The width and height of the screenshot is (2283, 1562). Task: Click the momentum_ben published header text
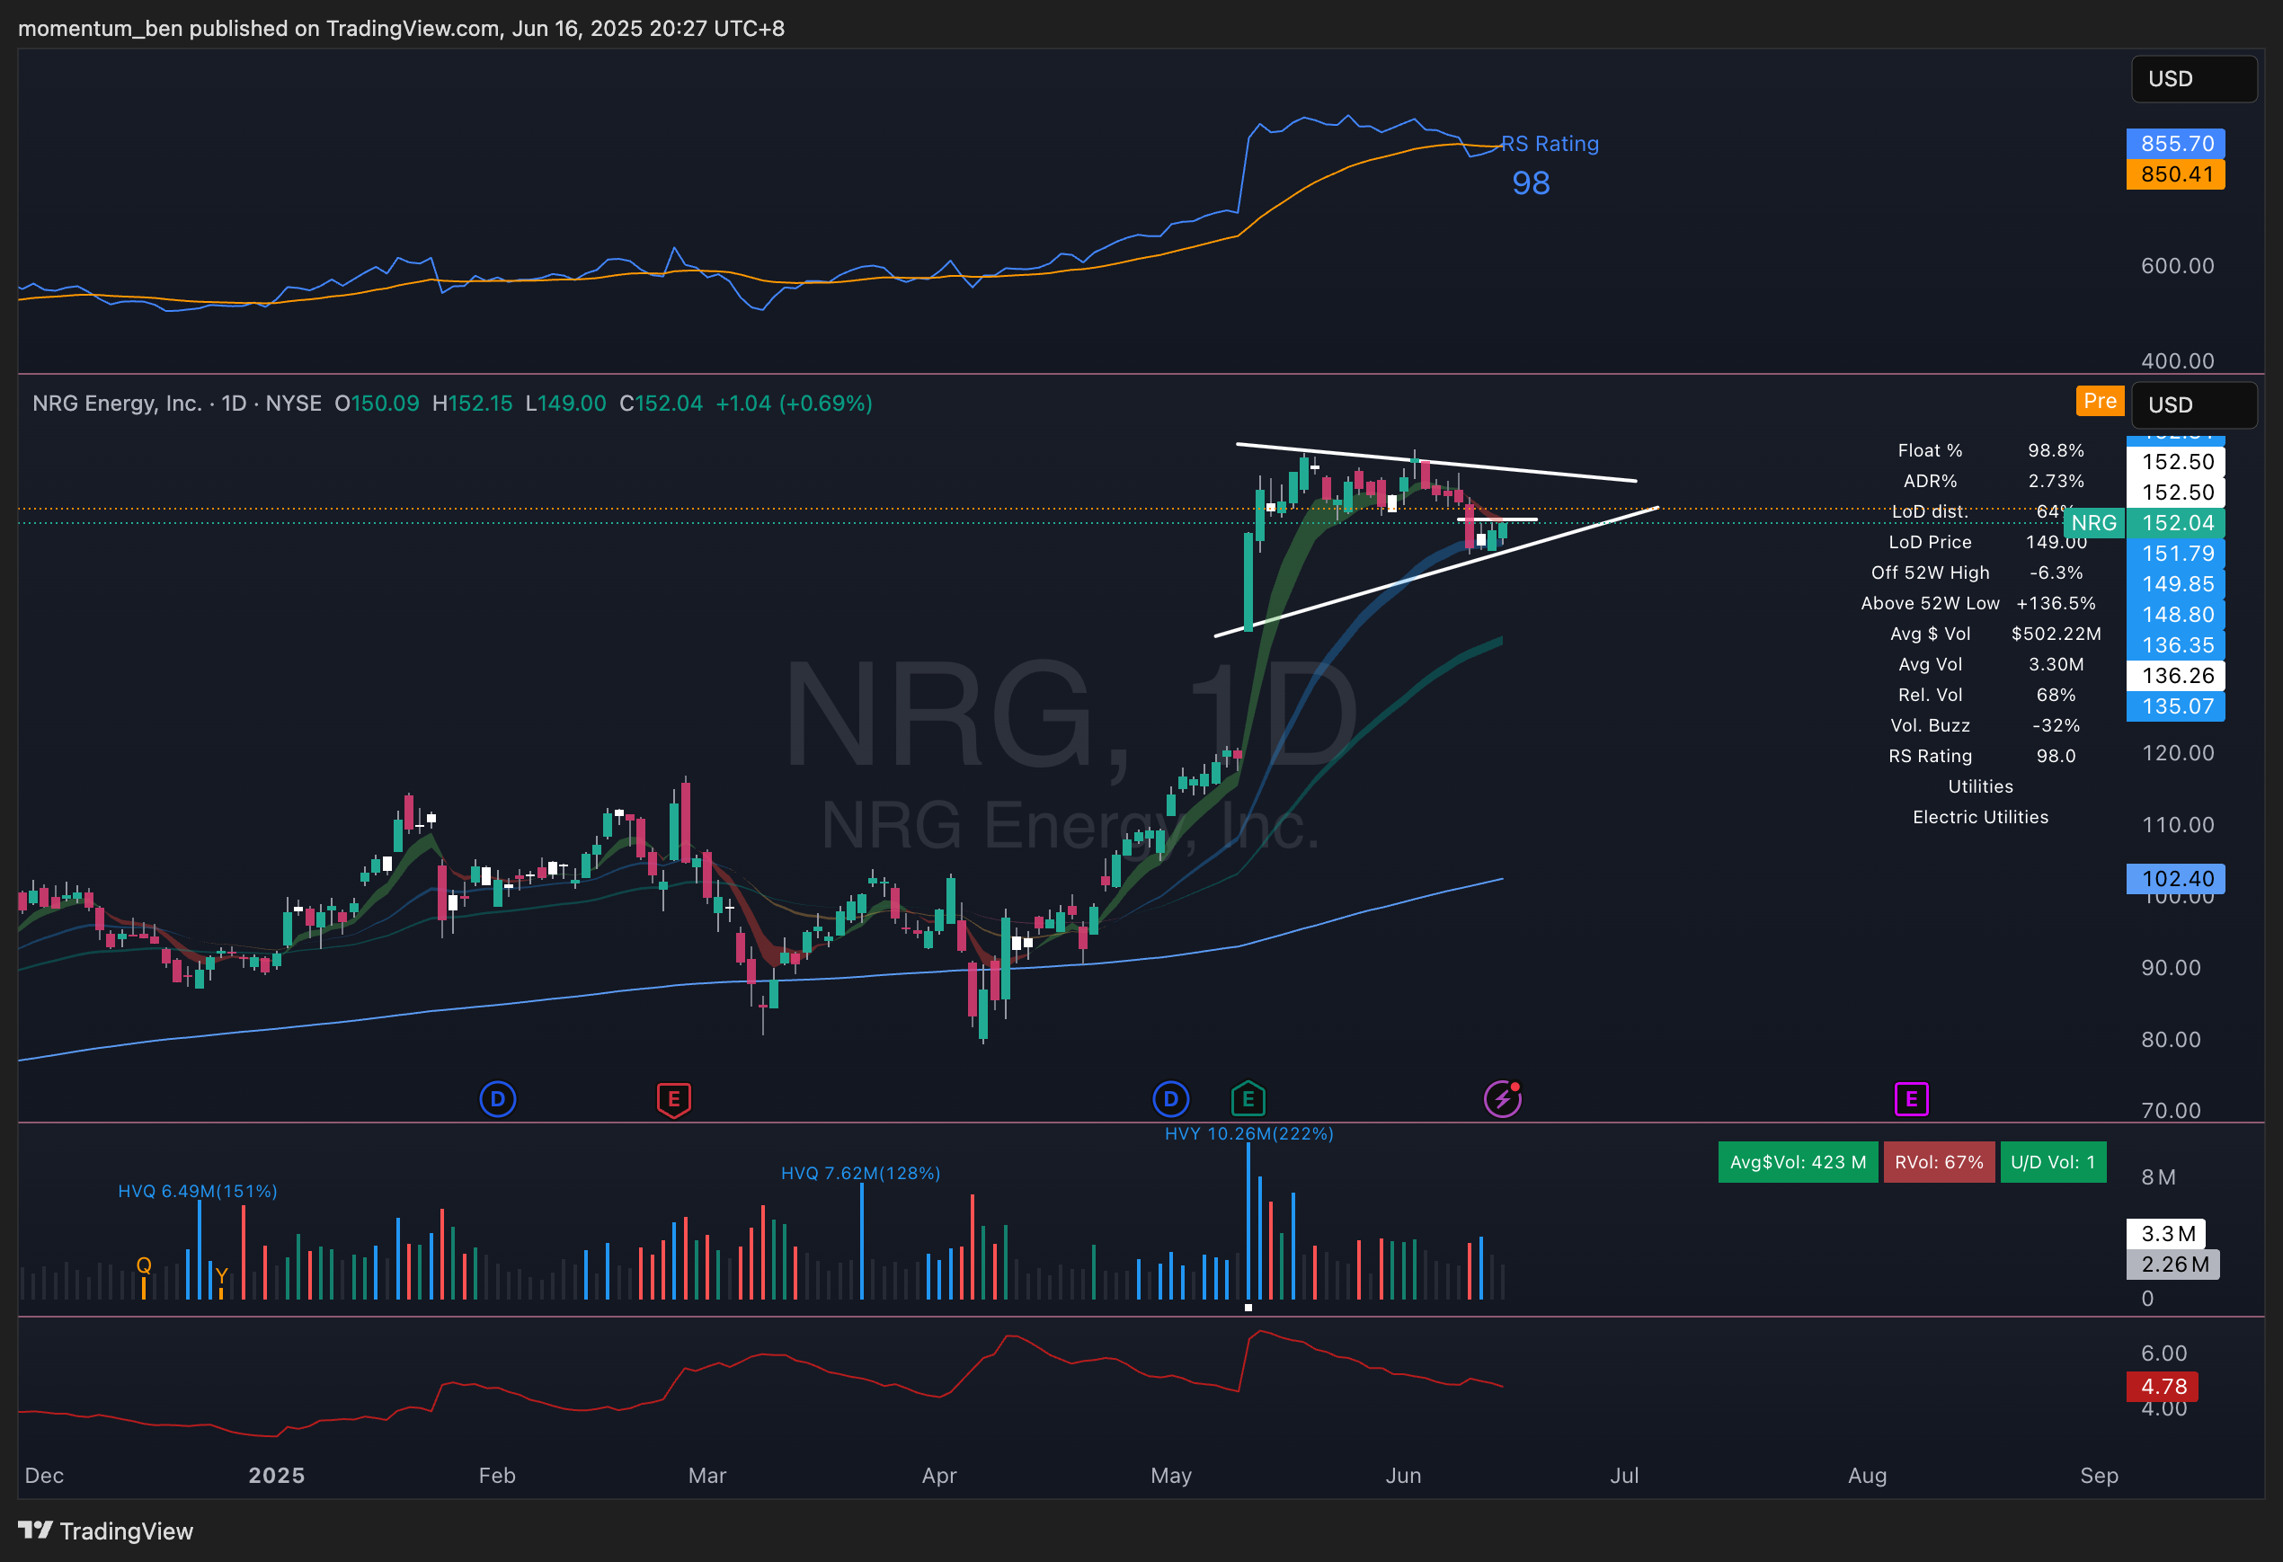point(401,29)
